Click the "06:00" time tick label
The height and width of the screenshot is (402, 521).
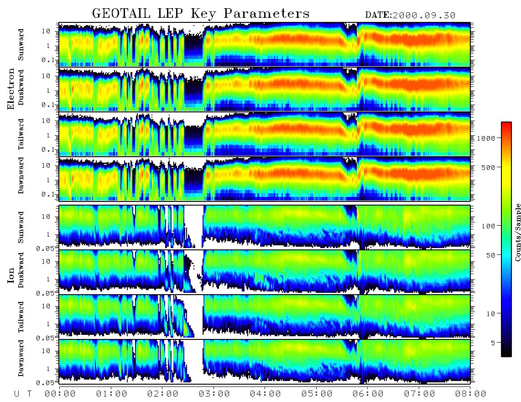368,394
